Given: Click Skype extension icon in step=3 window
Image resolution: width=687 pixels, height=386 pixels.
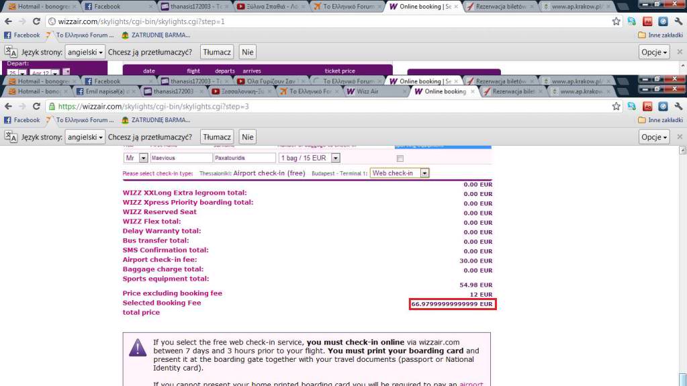Looking at the screenshot, I should point(631,106).
